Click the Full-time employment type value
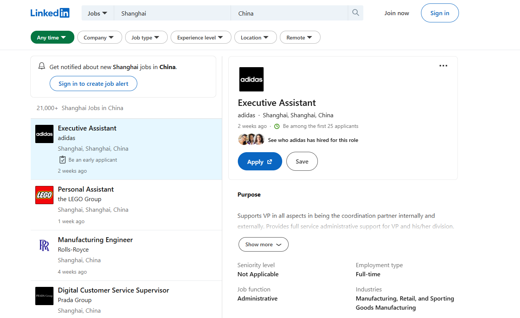520x318 pixels. click(368, 274)
